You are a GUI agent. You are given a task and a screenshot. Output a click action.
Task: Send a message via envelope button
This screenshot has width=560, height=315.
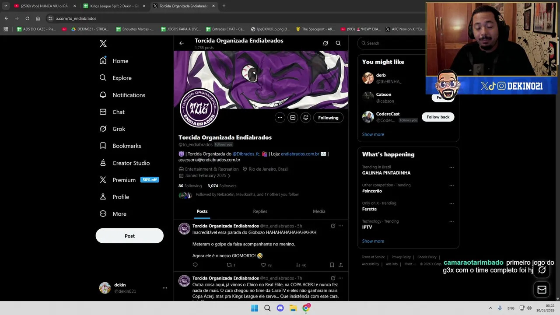pos(293,118)
